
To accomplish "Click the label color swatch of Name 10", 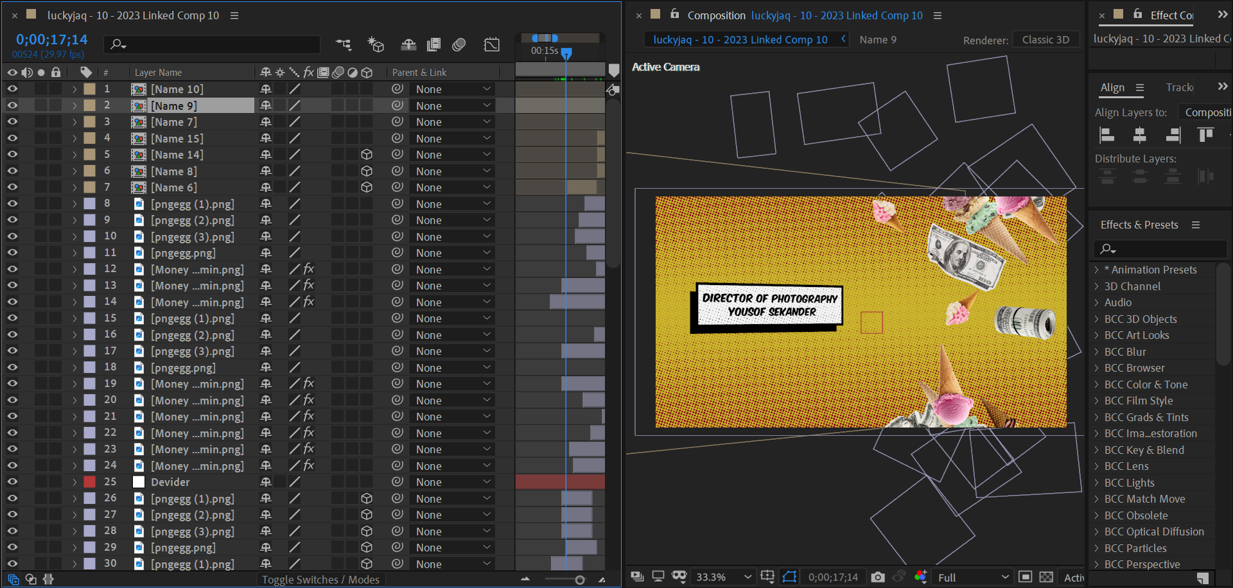I will [90, 89].
